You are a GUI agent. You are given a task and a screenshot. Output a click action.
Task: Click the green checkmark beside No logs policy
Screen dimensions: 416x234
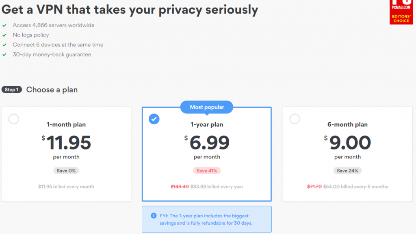(4, 35)
